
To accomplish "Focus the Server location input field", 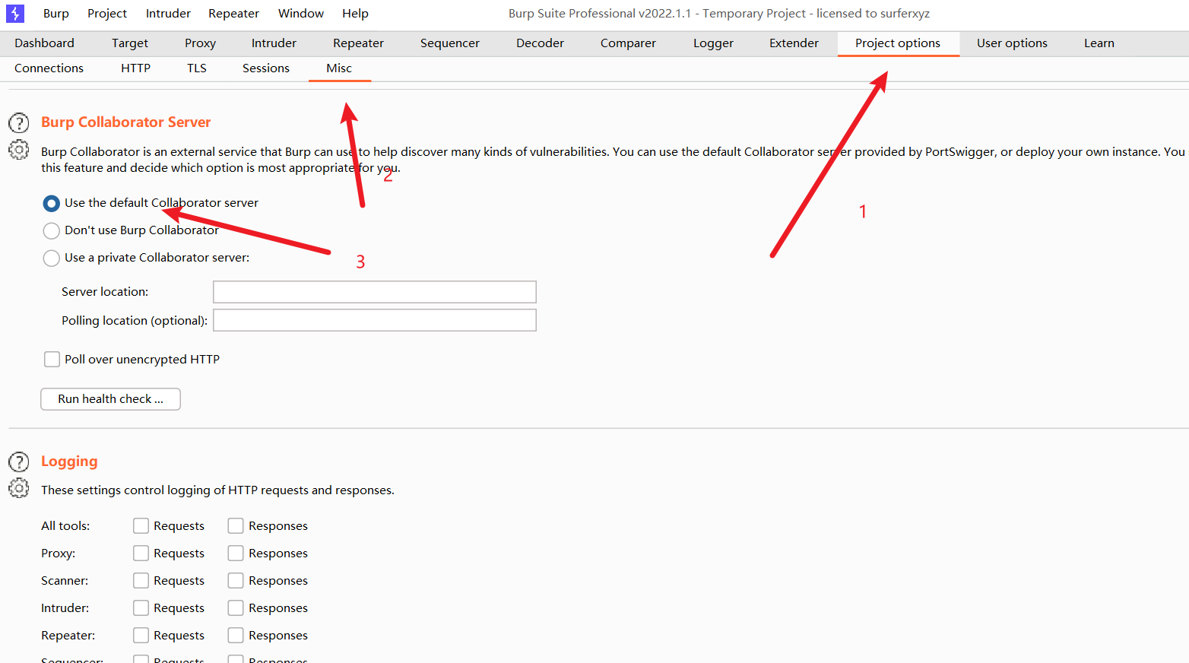I will point(375,292).
